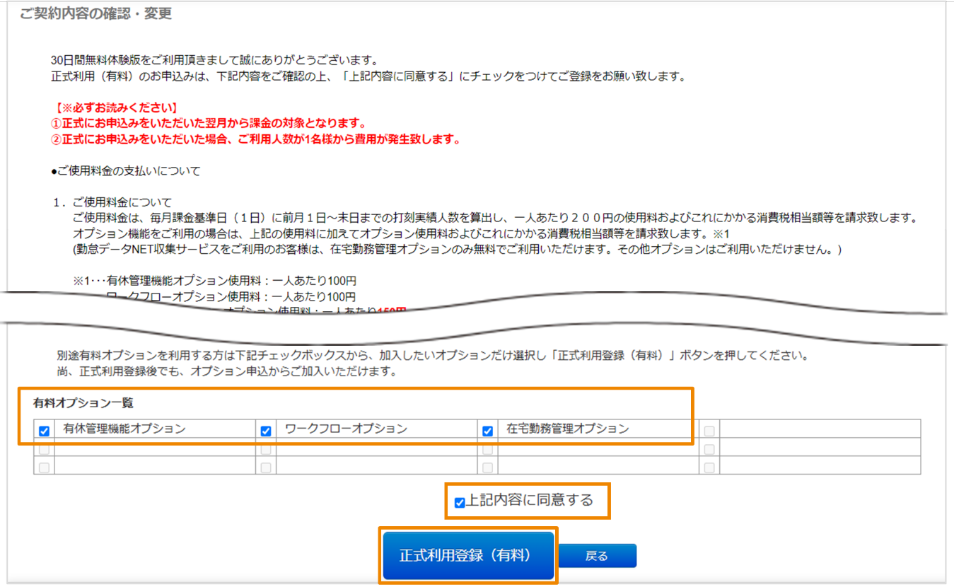954x587 pixels.
Task: Uncheck the 有休管理機能オプション checkbox
Action: pos(43,430)
